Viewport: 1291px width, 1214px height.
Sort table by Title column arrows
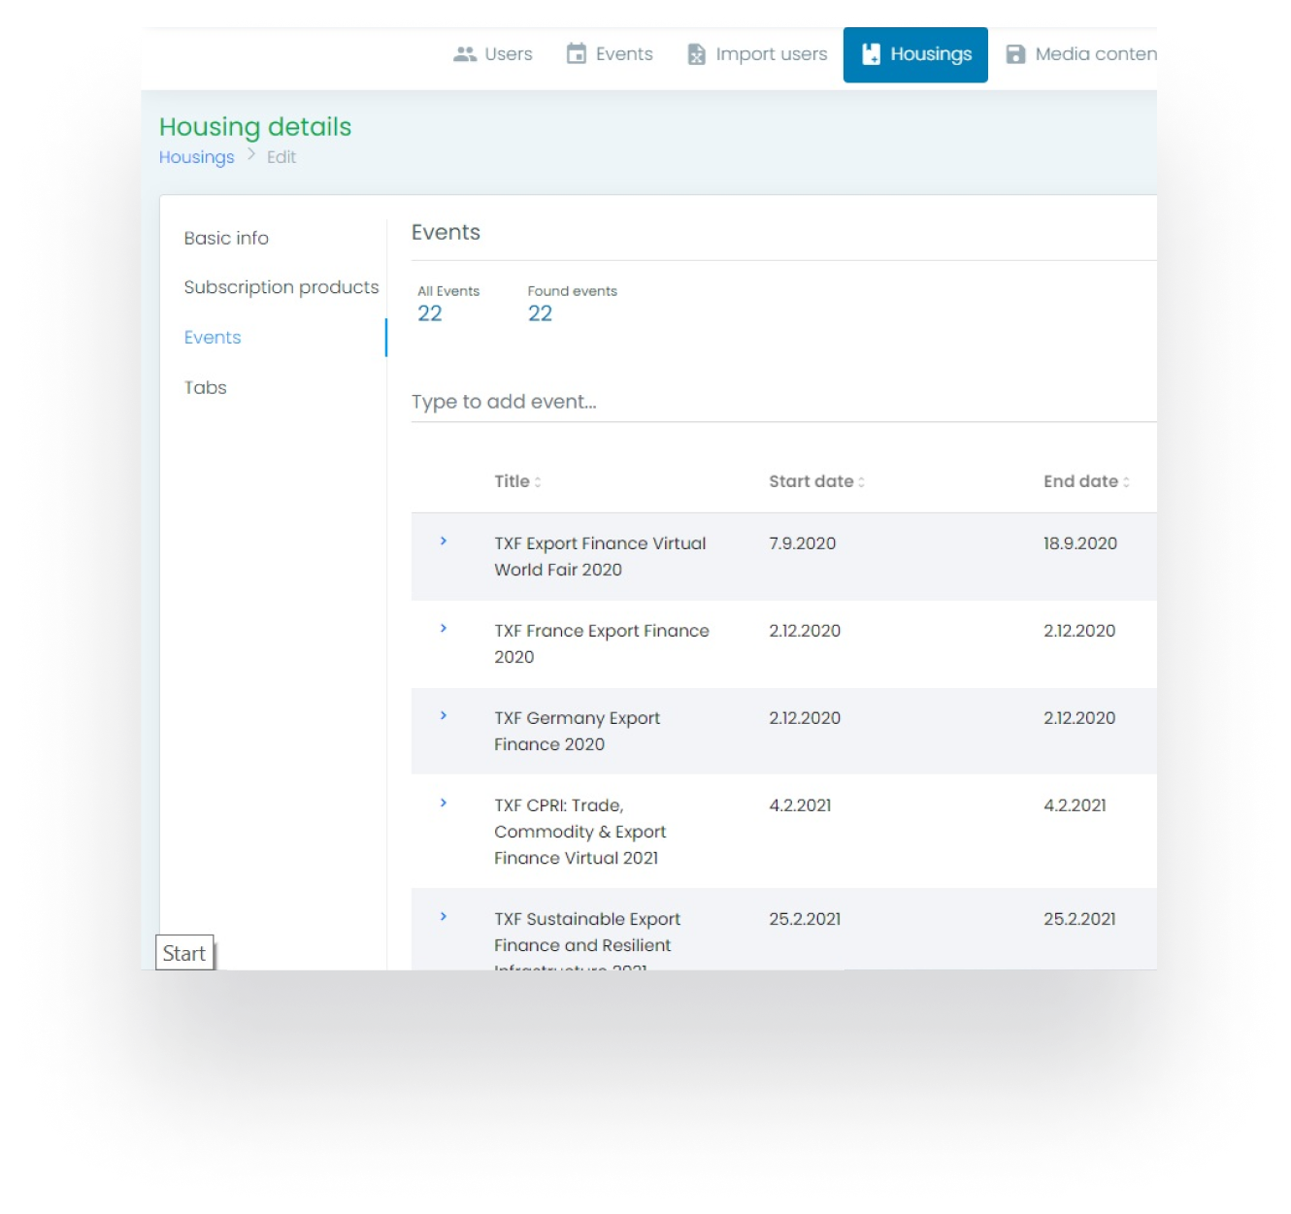point(538,482)
